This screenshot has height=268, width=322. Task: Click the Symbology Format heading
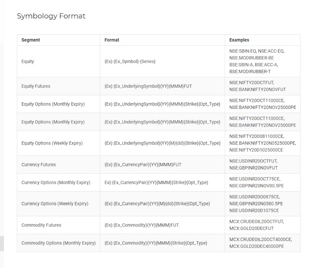tap(51, 16)
